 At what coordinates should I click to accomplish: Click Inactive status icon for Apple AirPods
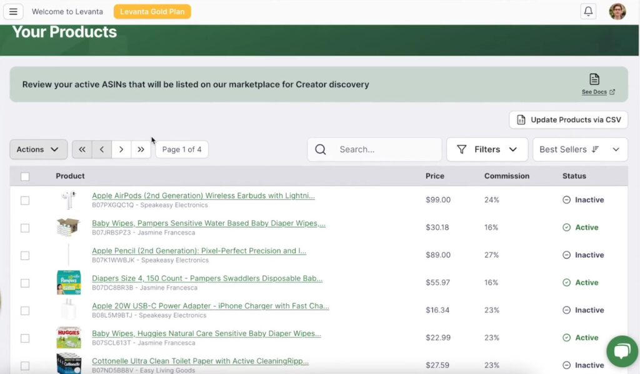coord(566,200)
